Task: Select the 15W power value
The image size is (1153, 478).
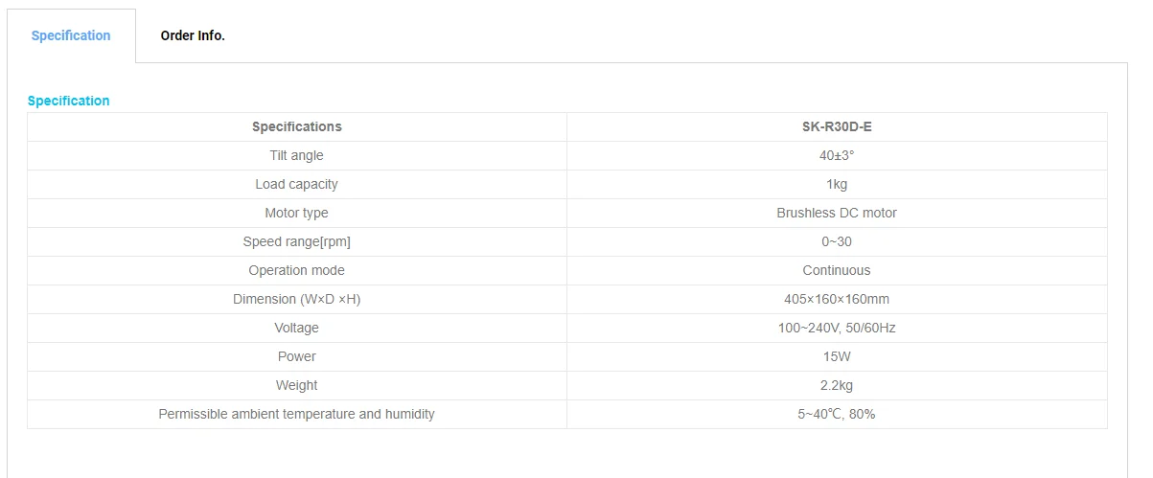Action: [x=837, y=356]
